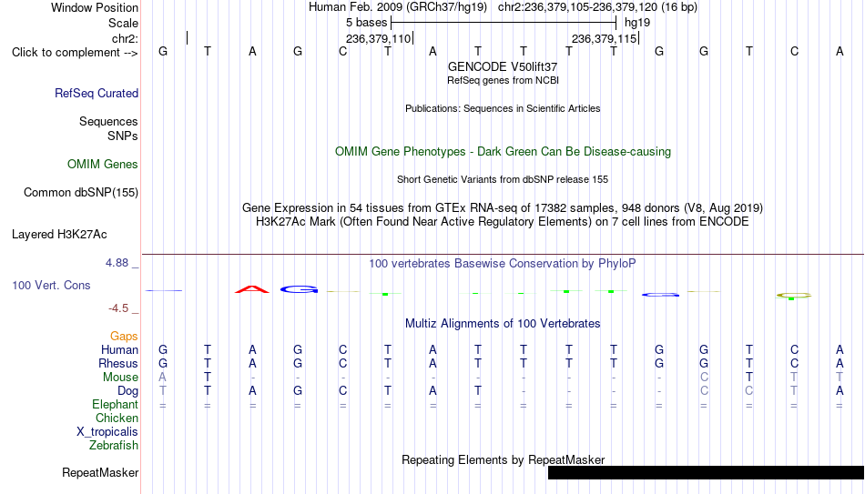Click the Scale label

click(123, 23)
